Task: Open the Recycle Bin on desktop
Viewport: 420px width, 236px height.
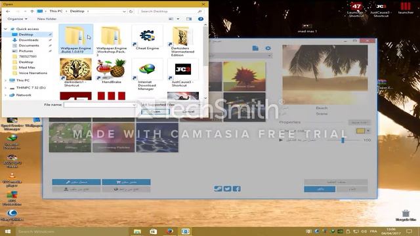Action: (x=406, y=215)
